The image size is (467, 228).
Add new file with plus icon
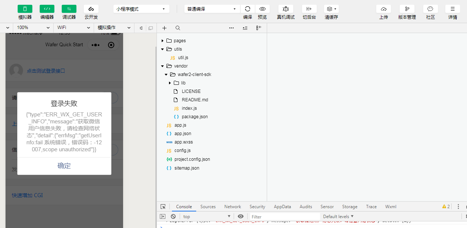(x=164, y=28)
